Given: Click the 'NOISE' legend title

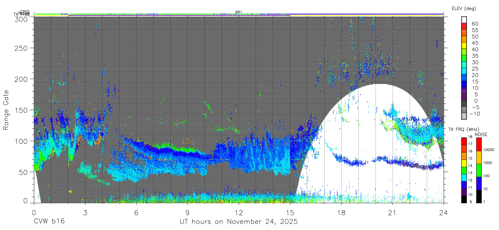Looking at the screenshot, I should pyautogui.click(x=481, y=134).
